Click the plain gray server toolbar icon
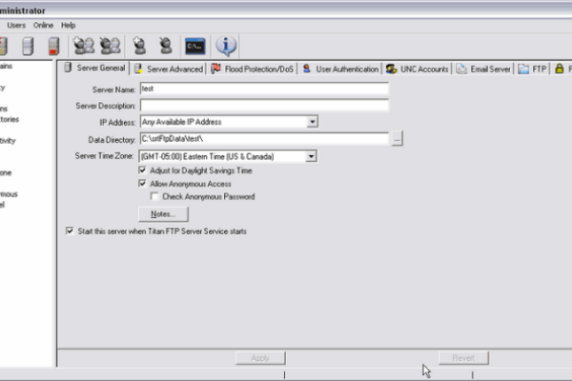Screen dimensions: 572x381 28,47
